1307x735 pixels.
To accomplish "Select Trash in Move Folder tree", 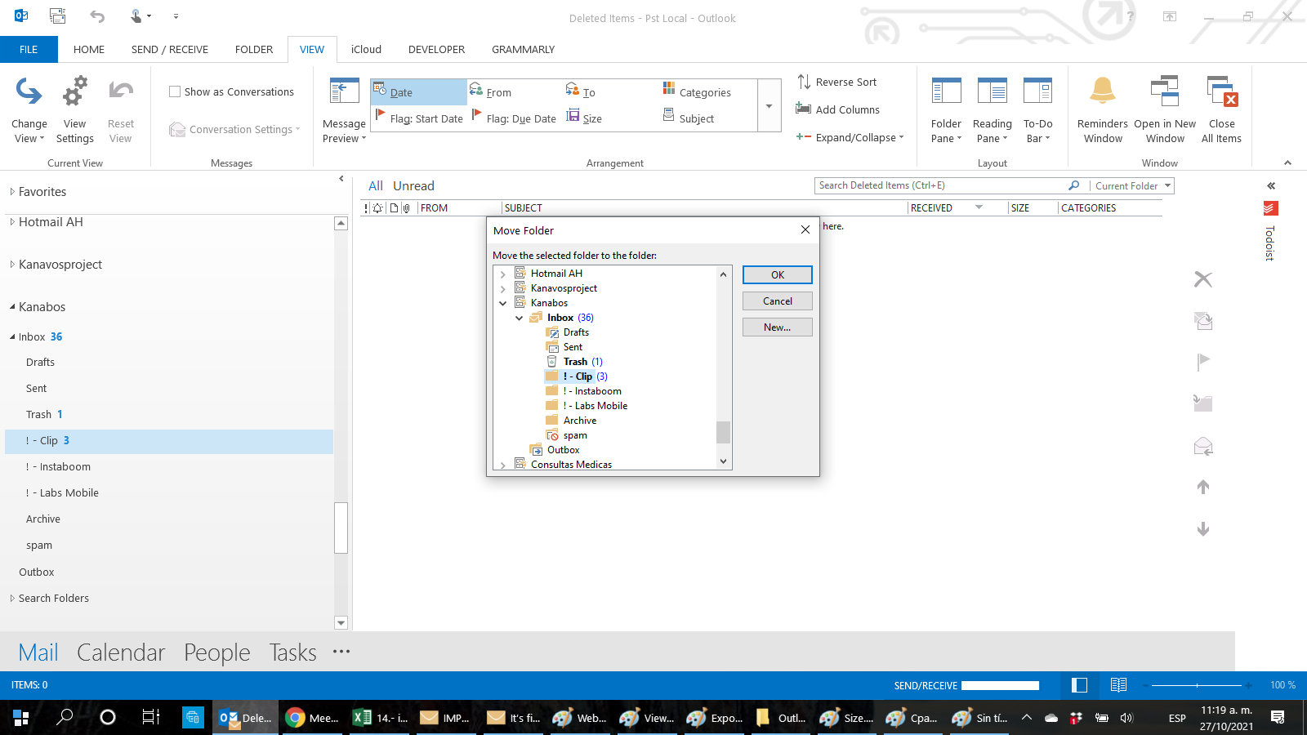I will tap(575, 362).
